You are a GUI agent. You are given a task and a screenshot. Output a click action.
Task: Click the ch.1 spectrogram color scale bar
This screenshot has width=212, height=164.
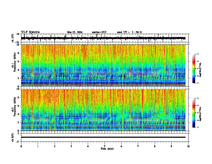tap(194, 69)
